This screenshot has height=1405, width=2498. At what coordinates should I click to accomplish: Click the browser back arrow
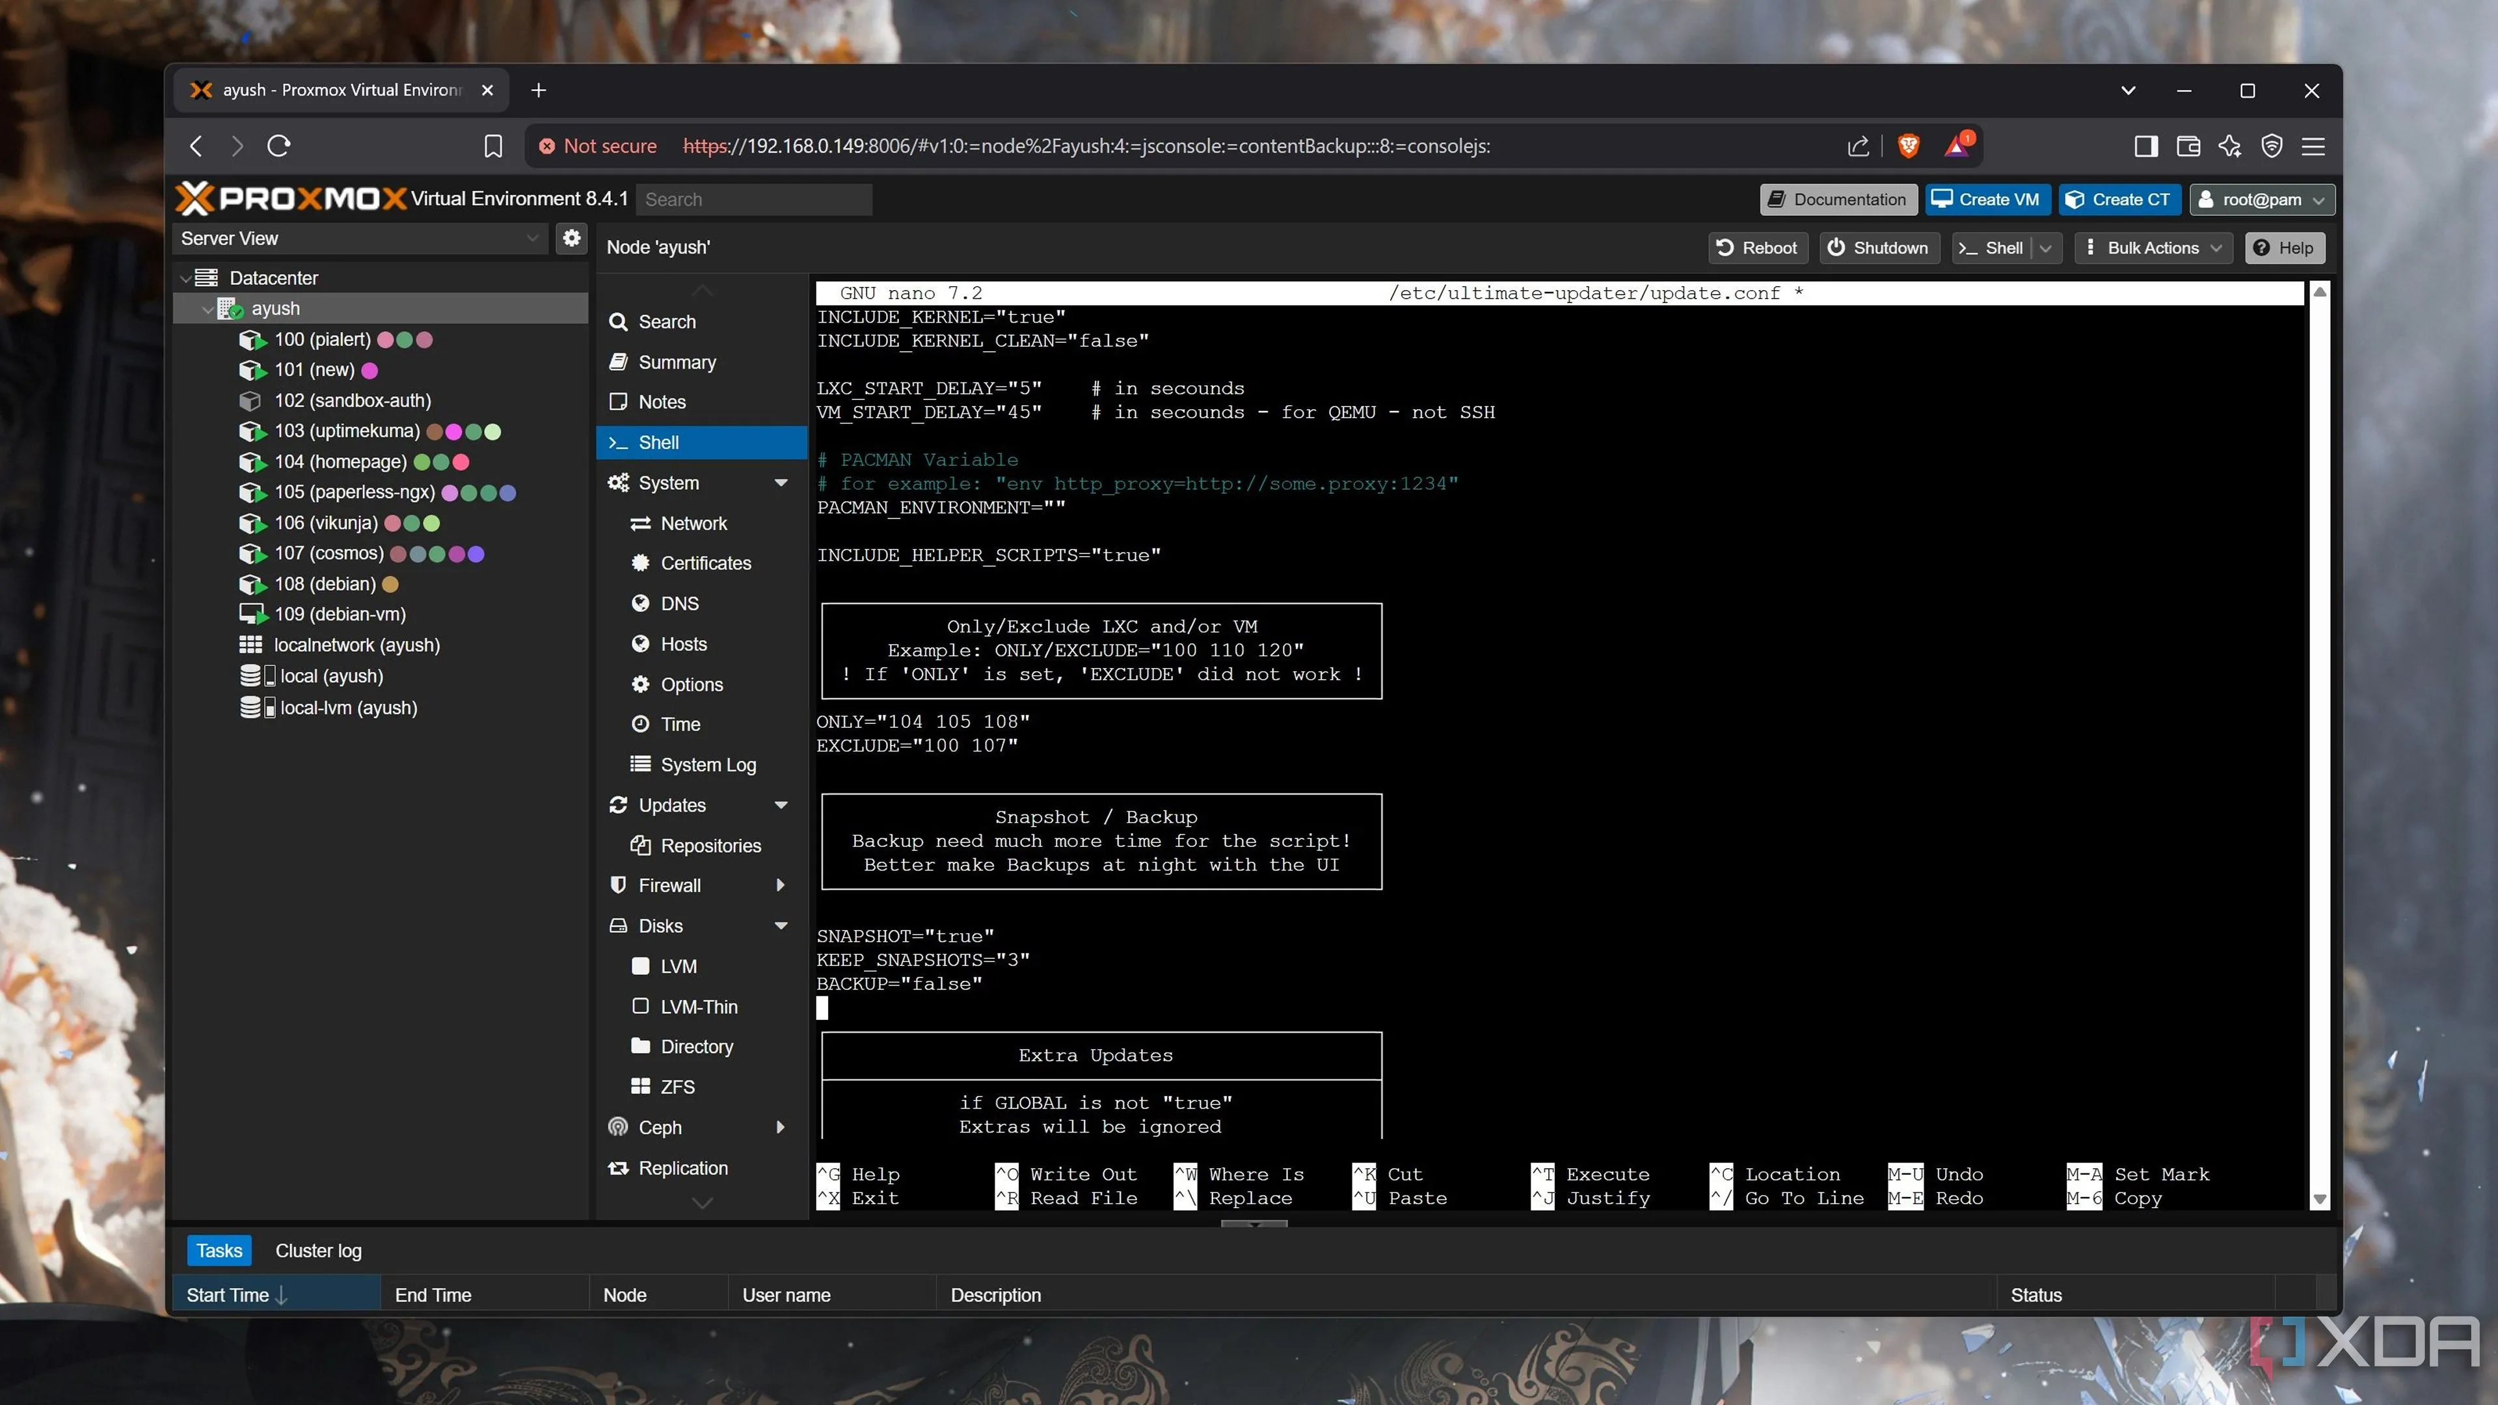click(197, 146)
